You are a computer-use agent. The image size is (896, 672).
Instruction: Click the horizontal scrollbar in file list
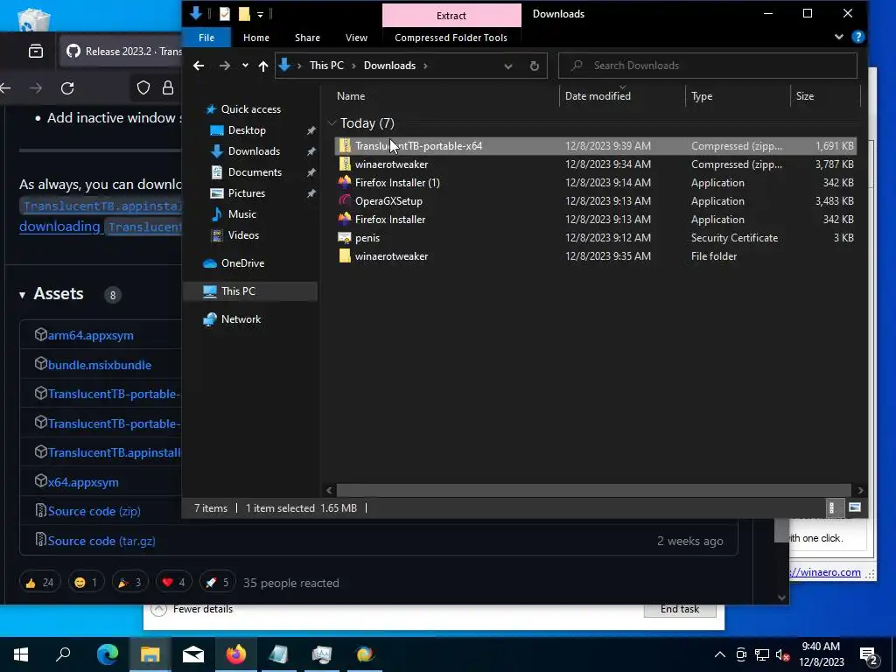click(x=592, y=490)
